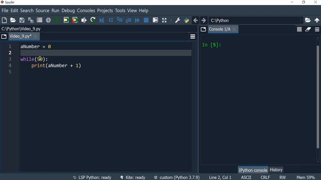Go forward with right arrow icon
The height and width of the screenshot is (180, 321).
(x=204, y=20)
